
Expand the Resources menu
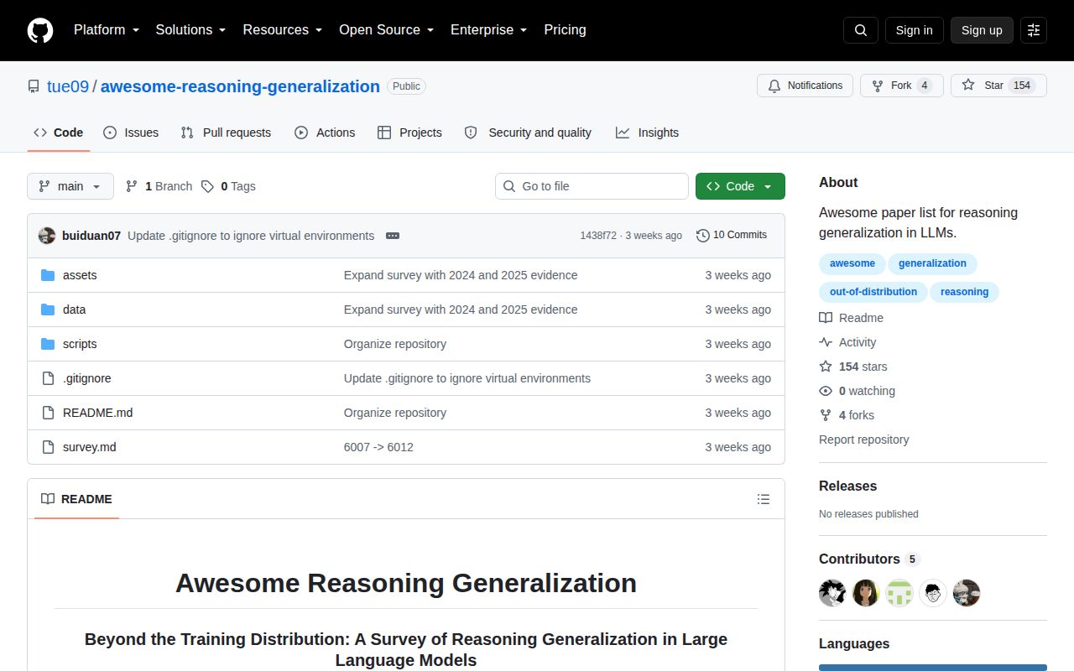tap(283, 30)
